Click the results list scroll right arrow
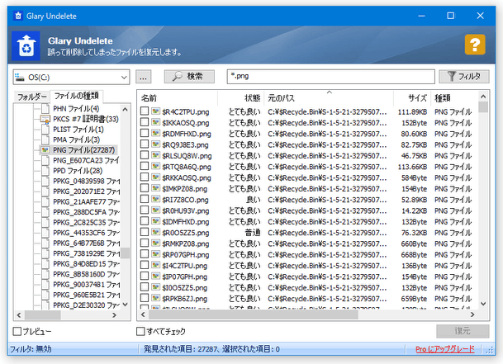 pyautogui.click(x=472, y=314)
